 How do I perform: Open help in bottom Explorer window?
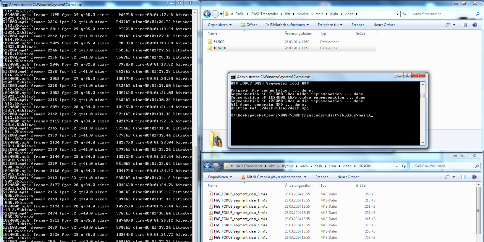point(474,177)
